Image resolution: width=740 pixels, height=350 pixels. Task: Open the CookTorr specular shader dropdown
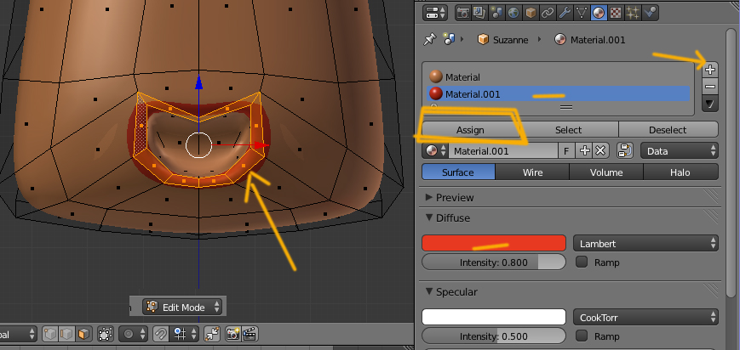(645, 318)
